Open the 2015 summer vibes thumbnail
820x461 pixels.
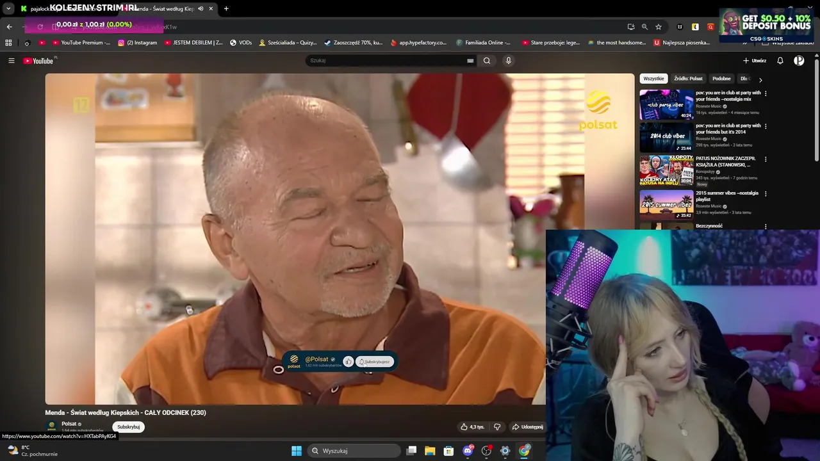(x=666, y=205)
